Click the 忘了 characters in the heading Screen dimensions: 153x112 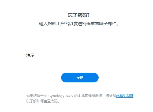click(73, 15)
